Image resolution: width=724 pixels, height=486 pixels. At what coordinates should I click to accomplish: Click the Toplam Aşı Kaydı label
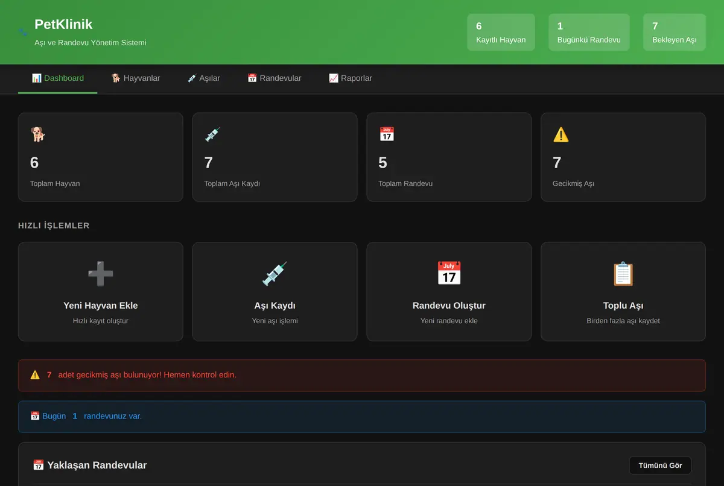click(x=232, y=183)
